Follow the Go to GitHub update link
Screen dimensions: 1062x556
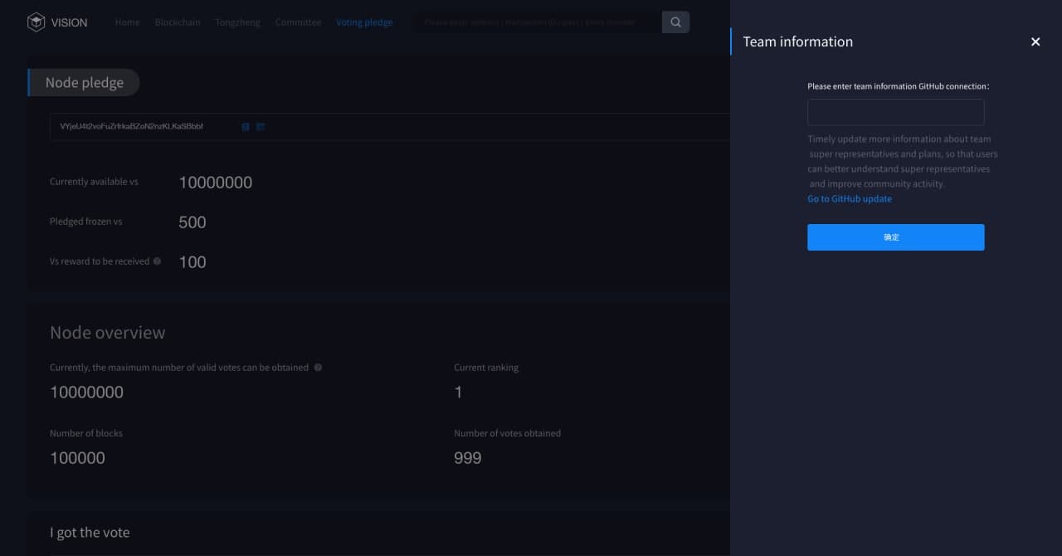coord(850,199)
